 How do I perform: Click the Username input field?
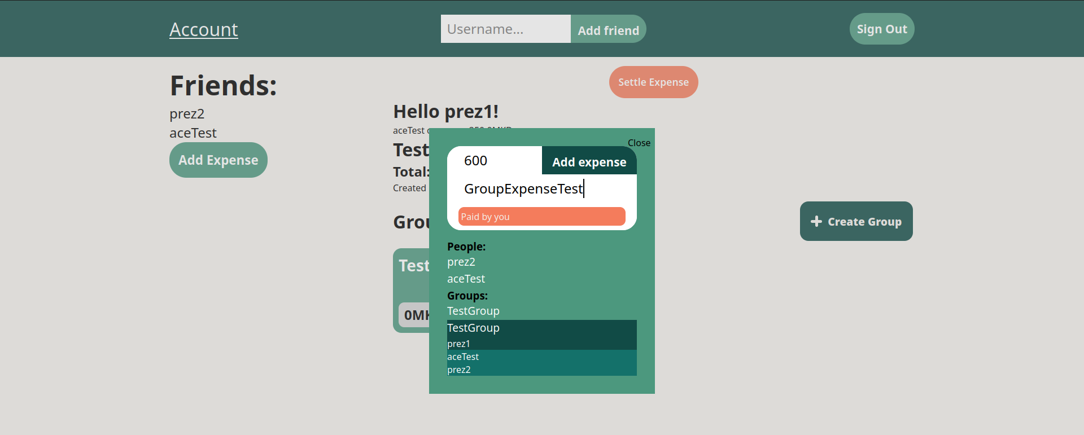click(x=505, y=29)
